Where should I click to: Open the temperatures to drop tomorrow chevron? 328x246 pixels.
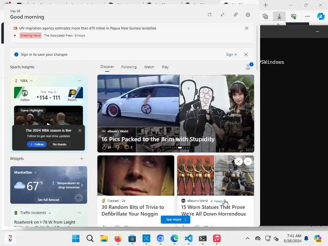(82, 185)
